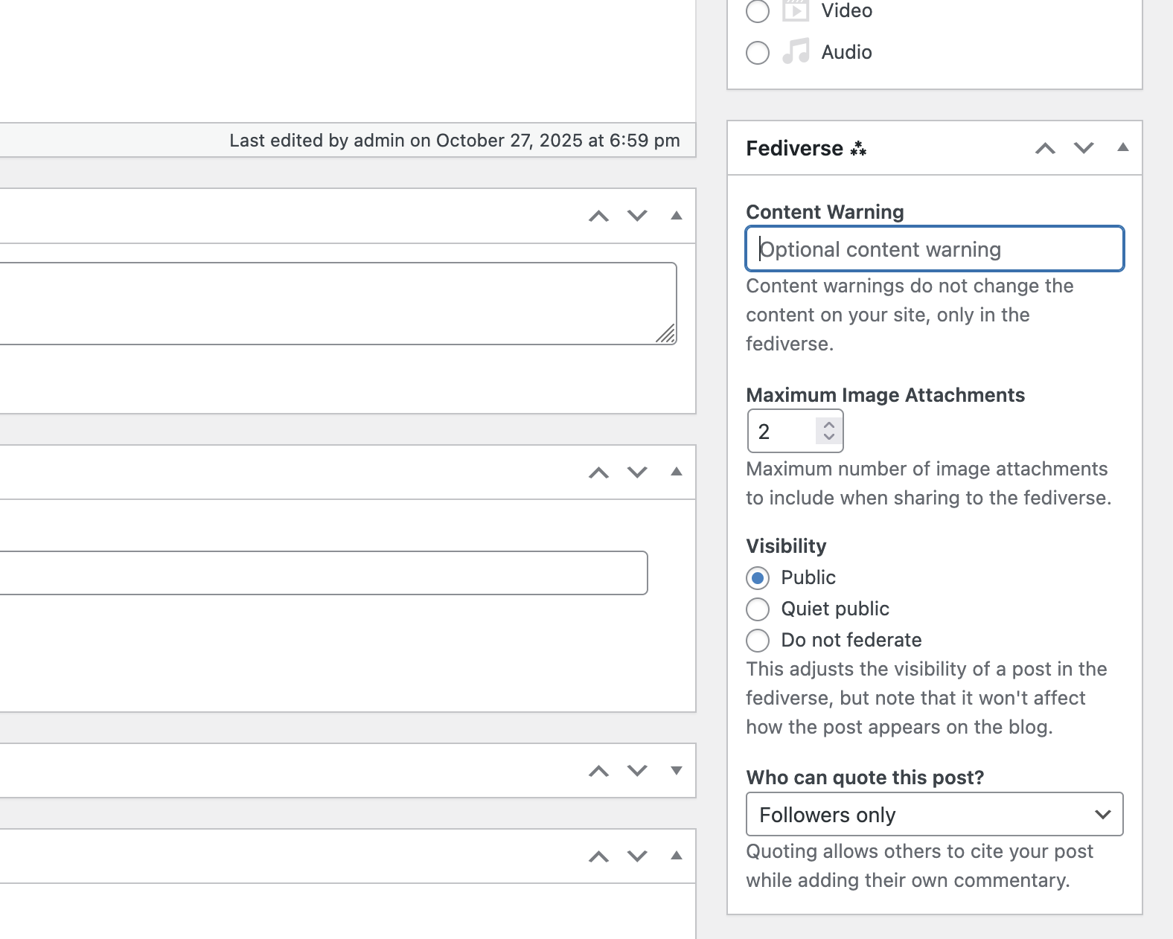Click the Maximum Image Attachments number field

coord(783,432)
